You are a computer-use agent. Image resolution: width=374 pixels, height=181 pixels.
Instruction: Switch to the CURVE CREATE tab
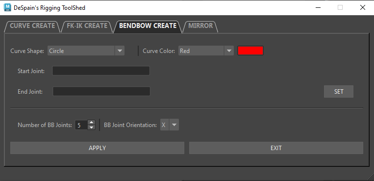pyautogui.click(x=32, y=26)
